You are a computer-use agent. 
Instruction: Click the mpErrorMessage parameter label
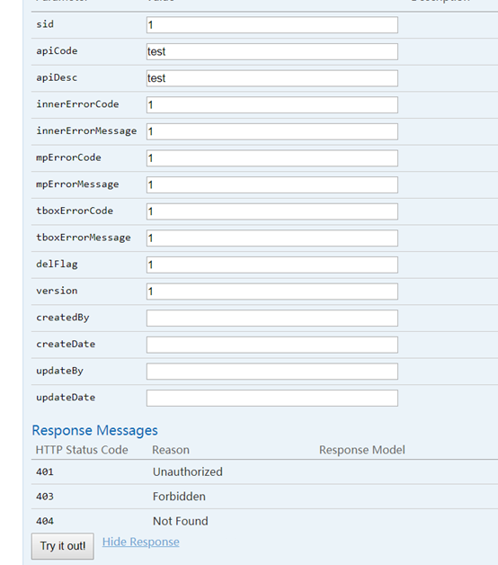(77, 184)
